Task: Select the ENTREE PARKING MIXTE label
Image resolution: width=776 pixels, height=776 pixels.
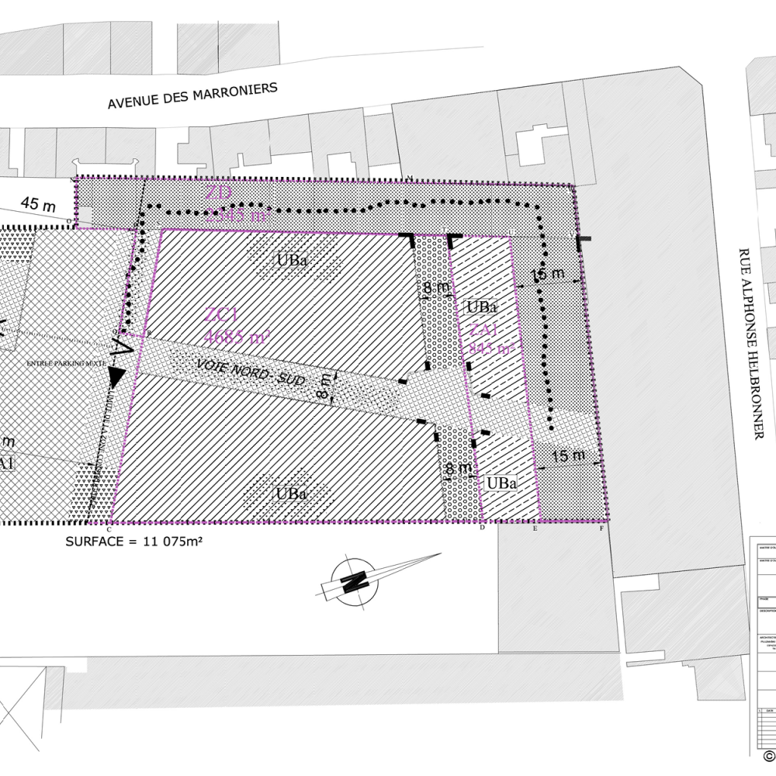Action: 64,363
